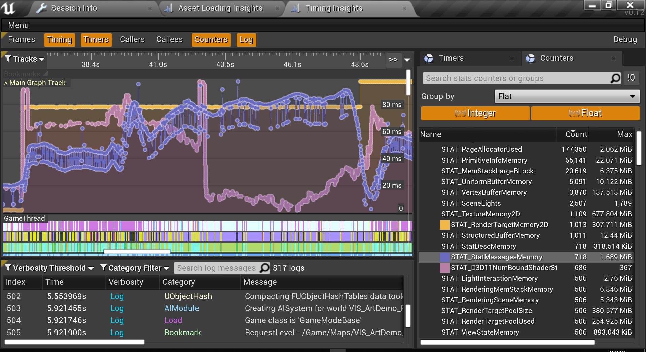Click the wrench icon on Session Info tab
The width and height of the screenshot is (646, 352).
41,8
